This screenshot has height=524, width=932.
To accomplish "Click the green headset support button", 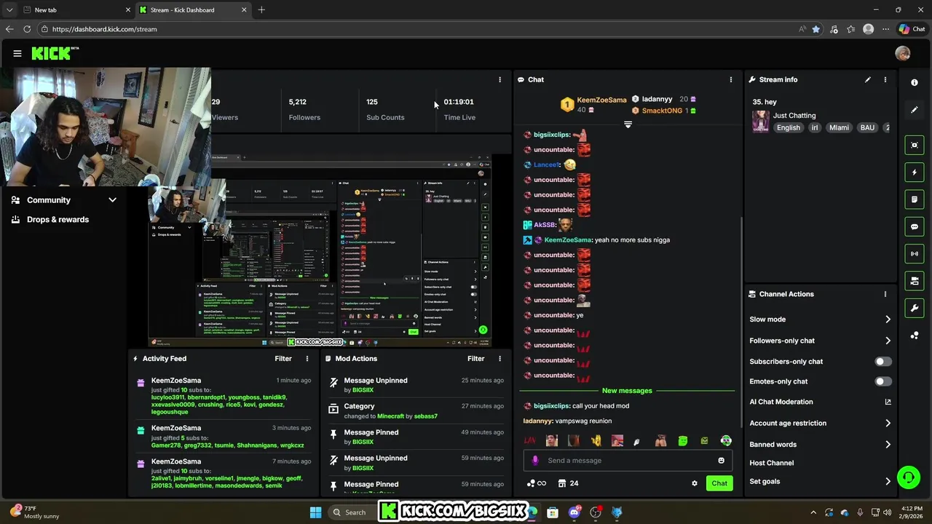I will [x=908, y=477].
